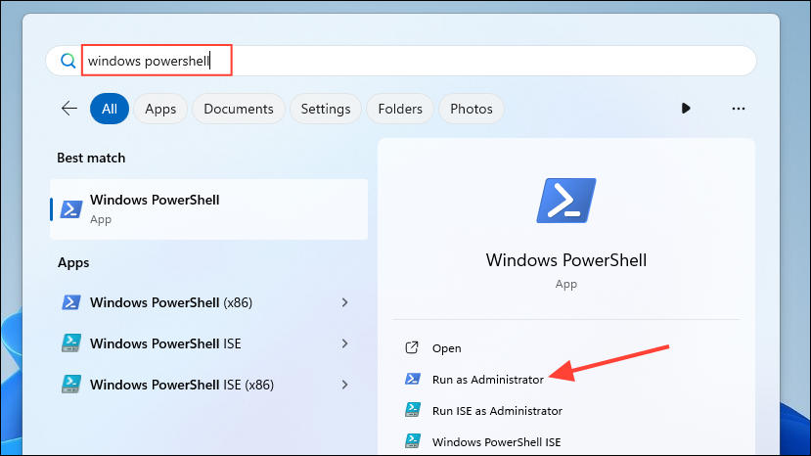Click the Run ISE as Administrator icon
The height and width of the screenshot is (456, 811).
click(412, 409)
